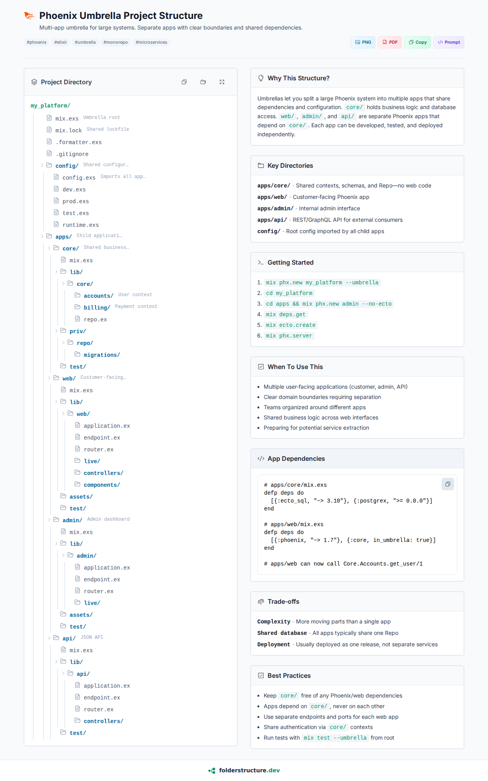Select the #umbrella tag
488x781 pixels.
coord(85,42)
